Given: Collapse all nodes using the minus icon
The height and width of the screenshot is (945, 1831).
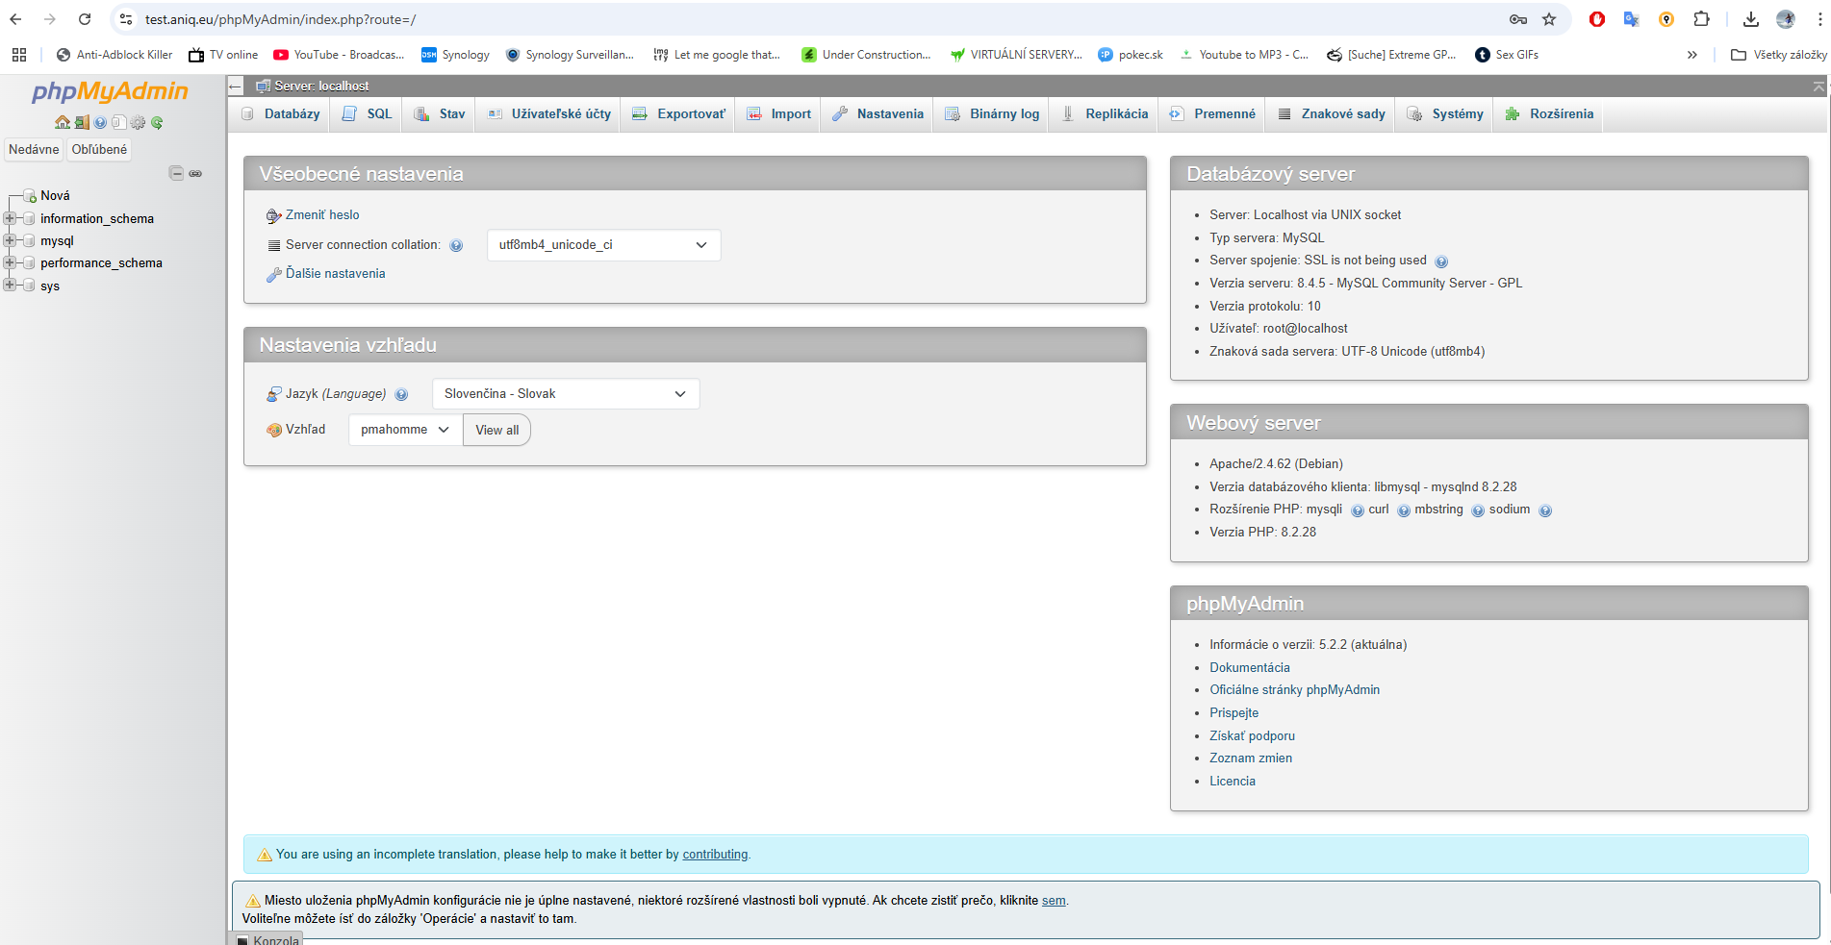Looking at the screenshot, I should point(177,173).
